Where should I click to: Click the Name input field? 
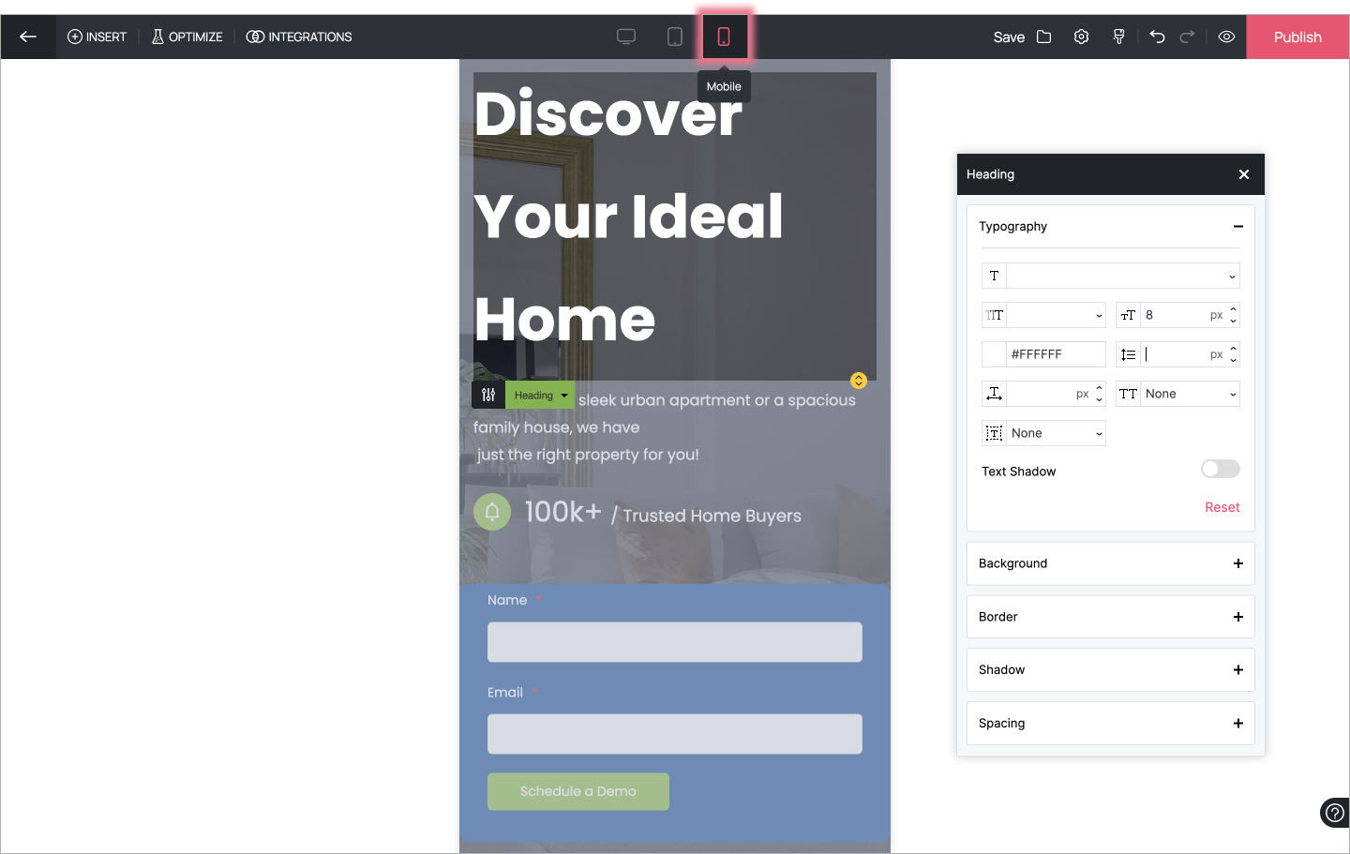tap(675, 642)
